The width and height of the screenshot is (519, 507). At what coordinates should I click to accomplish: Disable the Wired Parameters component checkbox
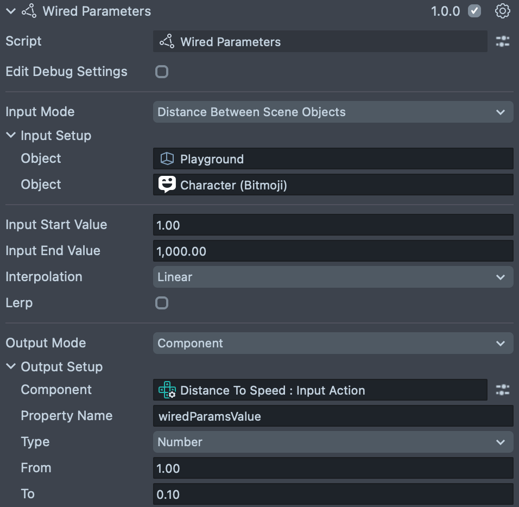(474, 11)
